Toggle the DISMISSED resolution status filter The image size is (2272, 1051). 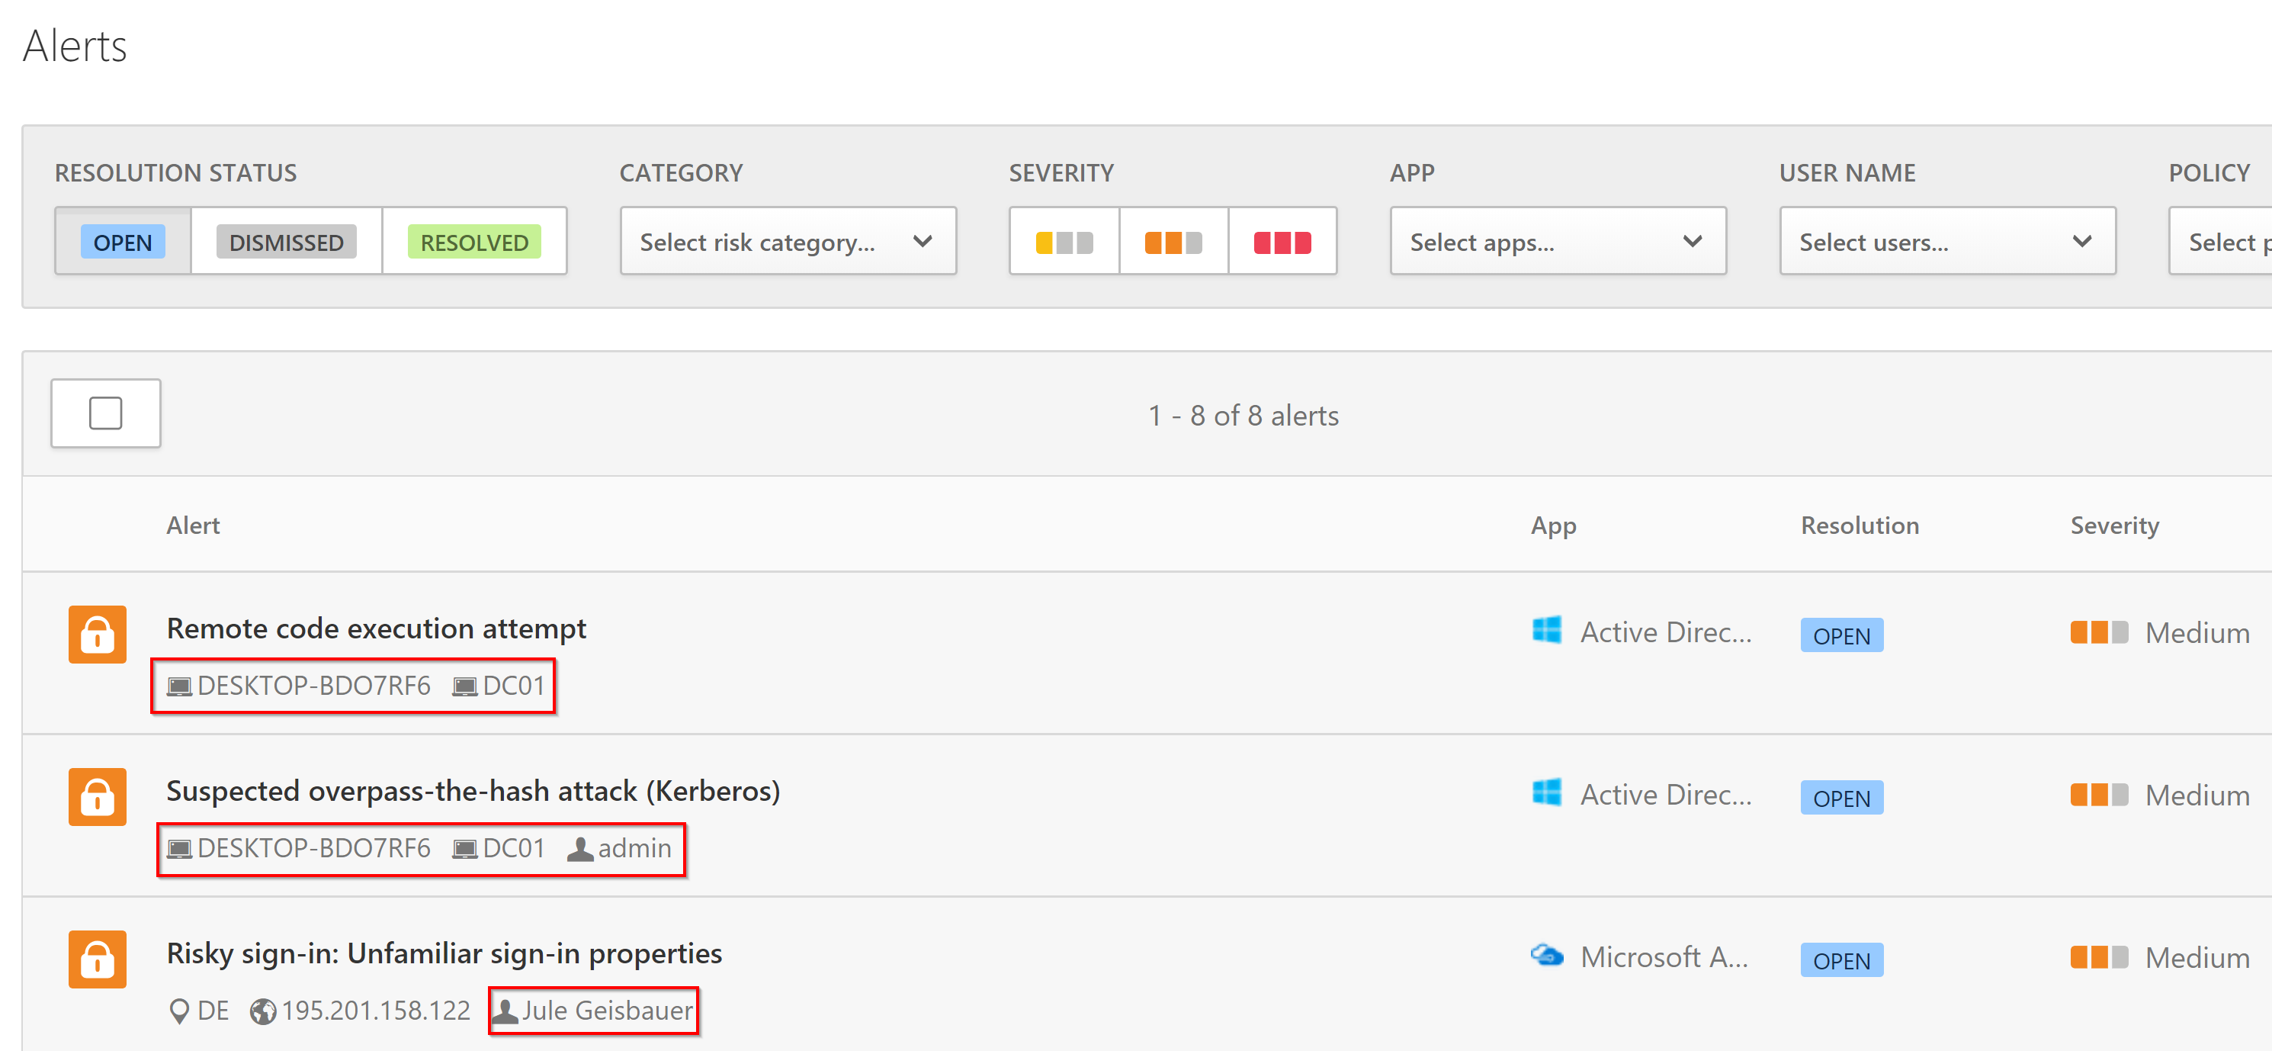click(286, 242)
